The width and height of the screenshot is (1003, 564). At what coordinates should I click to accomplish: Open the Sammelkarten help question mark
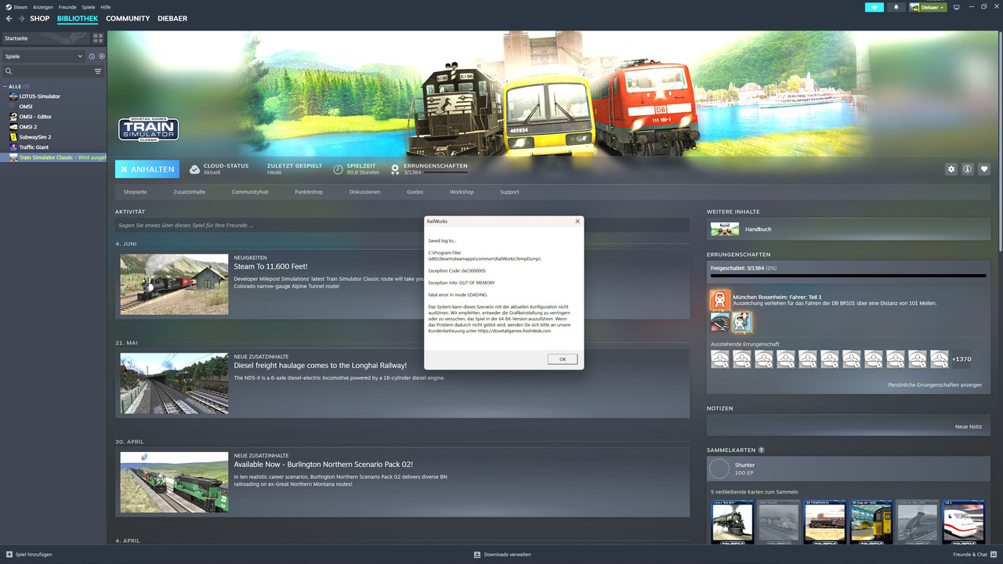pos(762,450)
